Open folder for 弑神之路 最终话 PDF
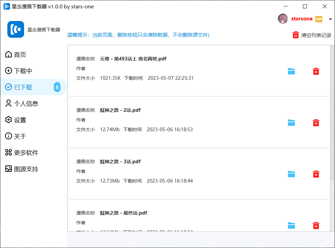The width and height of the screenshot is (335, 248). [x=291, y=225]
